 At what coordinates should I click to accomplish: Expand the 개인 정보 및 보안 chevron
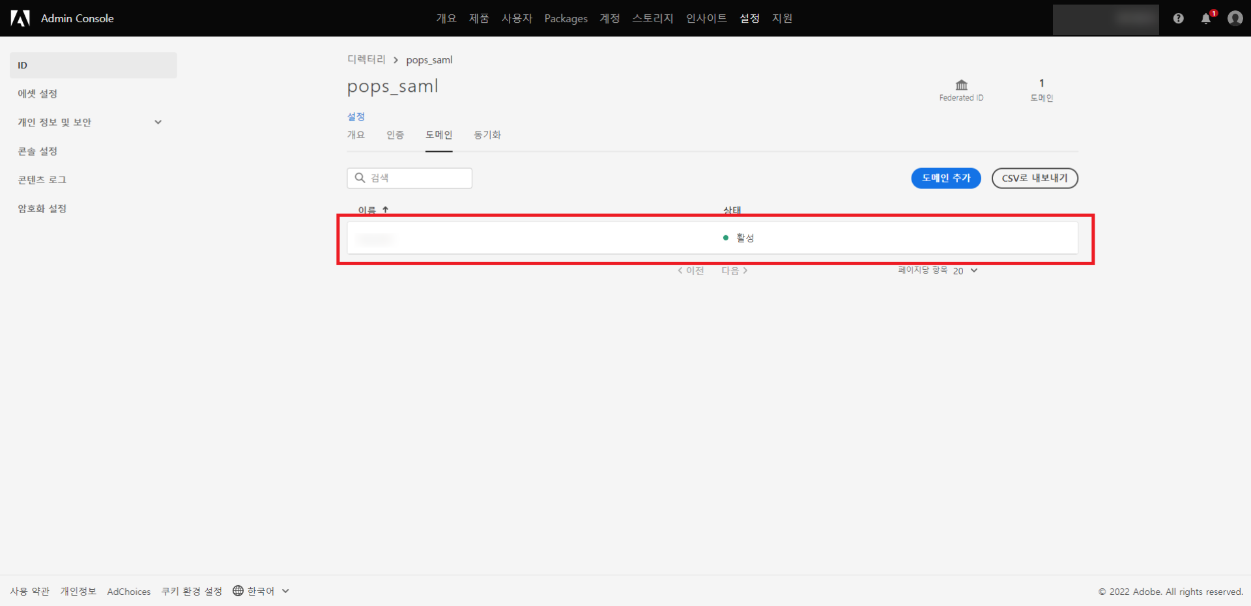click(x=158, y=122)
